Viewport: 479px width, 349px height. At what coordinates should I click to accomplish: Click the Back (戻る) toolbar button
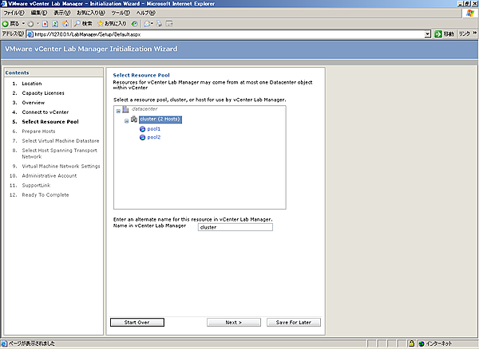click(x=10, y=23)
